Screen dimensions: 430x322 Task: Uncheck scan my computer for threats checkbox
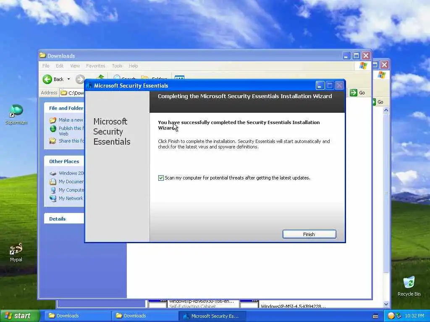click(161, 178)
